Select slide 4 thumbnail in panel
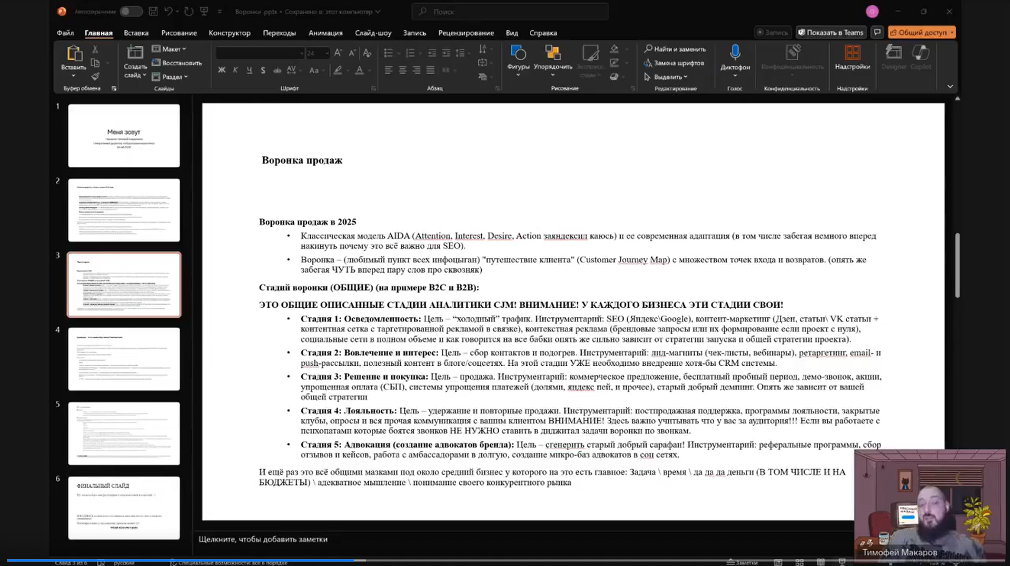This screenshot has height=566, width=1010. click(x=124, y=359)
